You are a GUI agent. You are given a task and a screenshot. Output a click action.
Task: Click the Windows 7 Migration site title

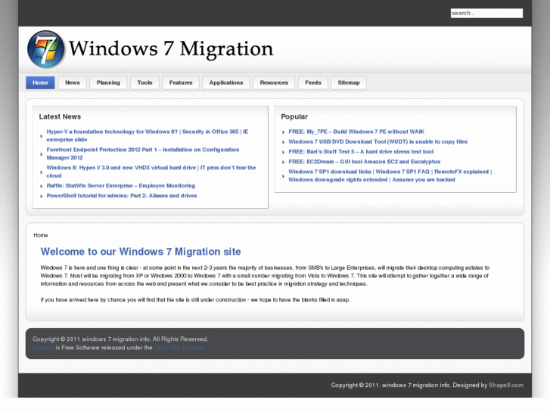click(171, 48)
